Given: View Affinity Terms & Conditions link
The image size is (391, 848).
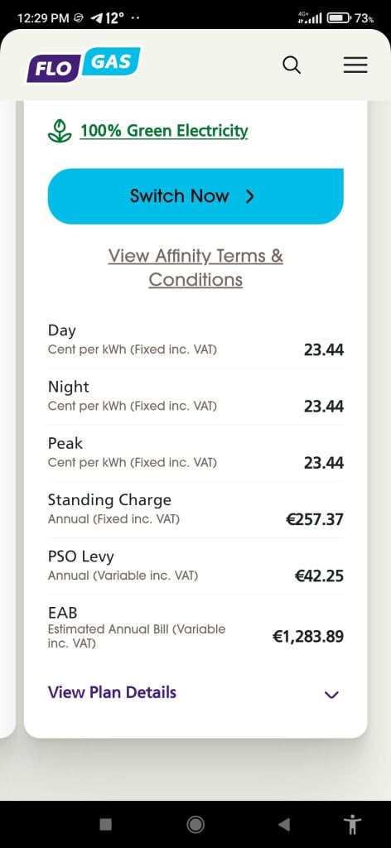Looking at the screenshot, I should [x=195, y=267].
